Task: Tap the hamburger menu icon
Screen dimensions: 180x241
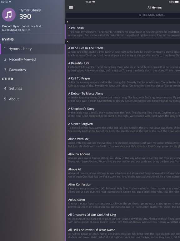Action: (71, 8)
